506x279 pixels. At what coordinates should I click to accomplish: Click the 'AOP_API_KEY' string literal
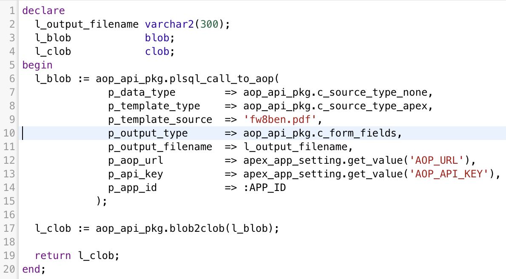coord(449,174)
